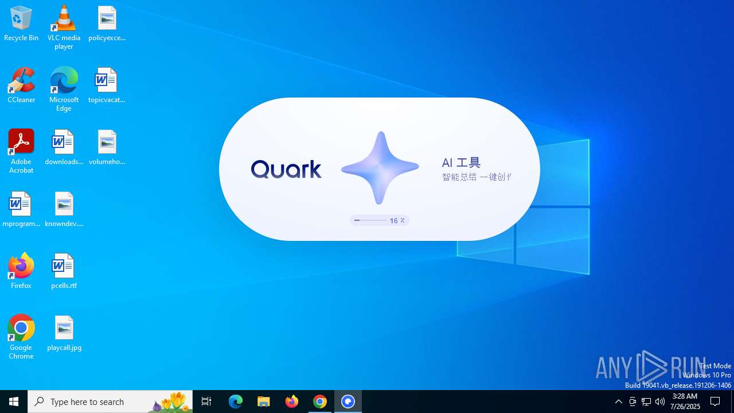Launch Firefox desktop shortcut
The width and height of the screenshot is (734, 413).
pos(21,271)
